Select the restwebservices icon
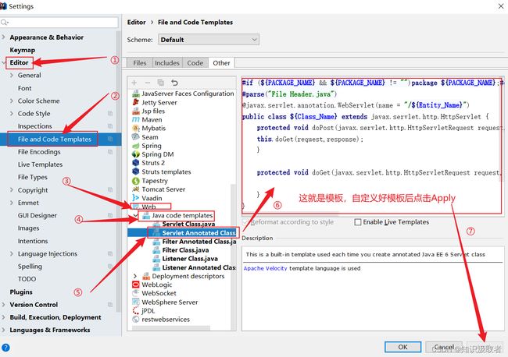This screenshot has height=357, width=508. point(136,320)
